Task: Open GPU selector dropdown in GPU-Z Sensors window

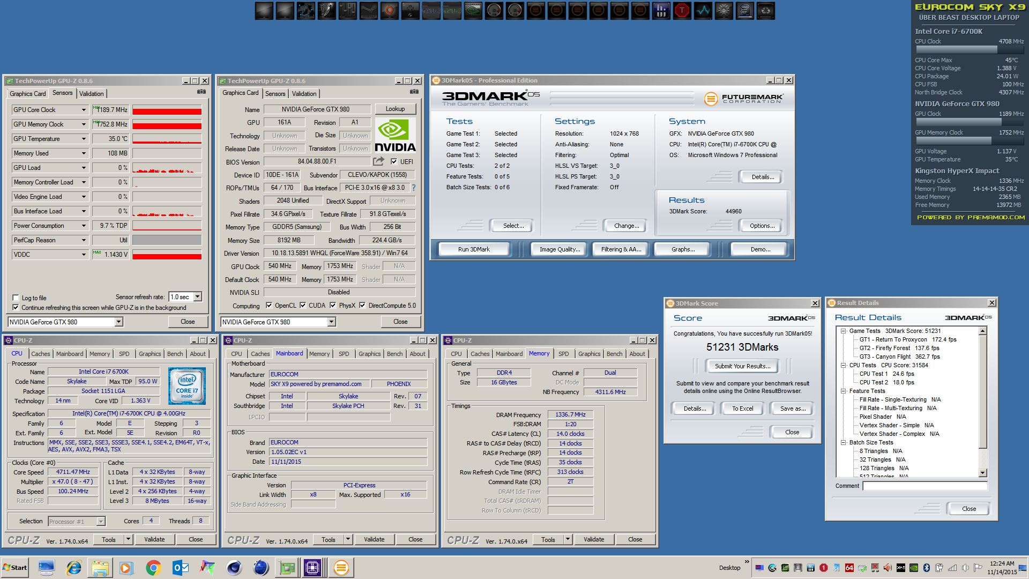Action: (x=118, y=322)
